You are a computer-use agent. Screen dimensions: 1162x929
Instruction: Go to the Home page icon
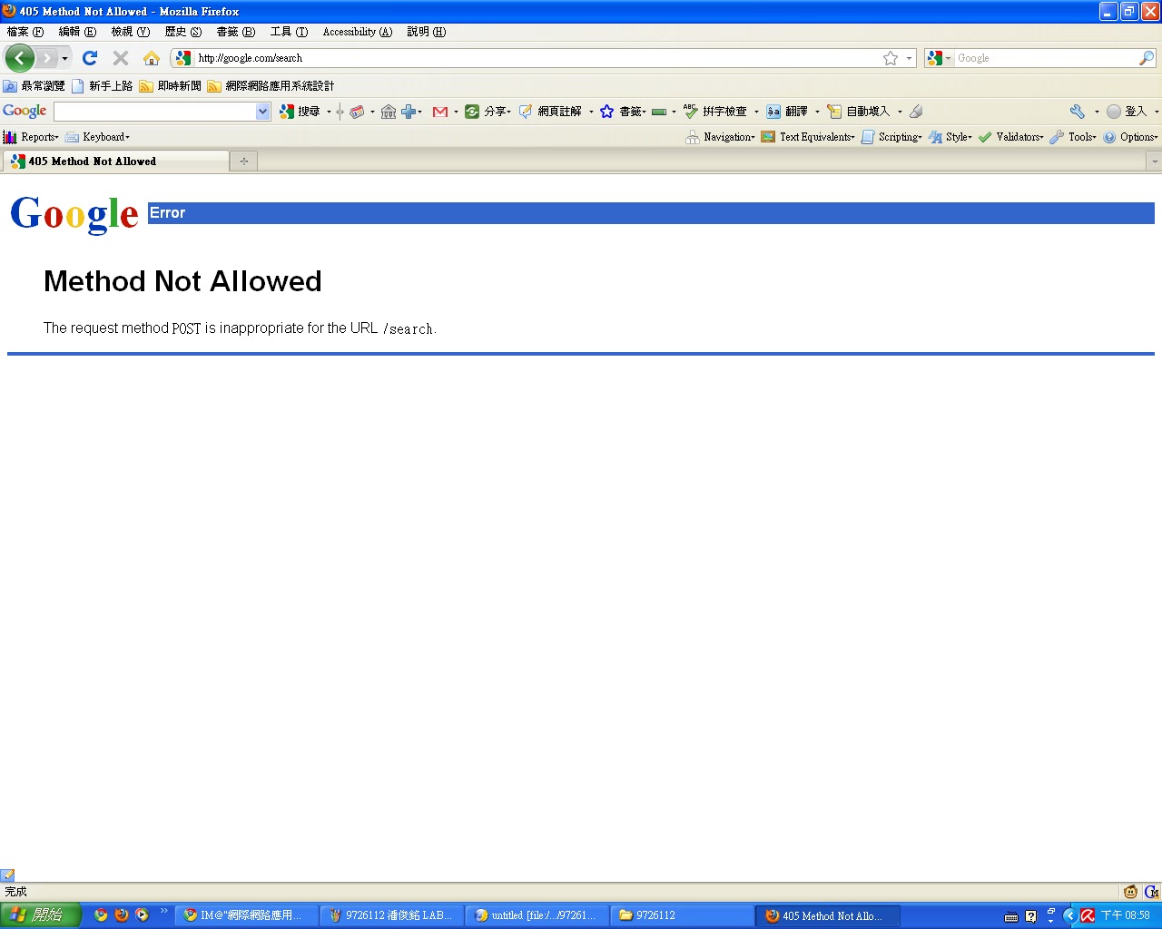(152, 58)
